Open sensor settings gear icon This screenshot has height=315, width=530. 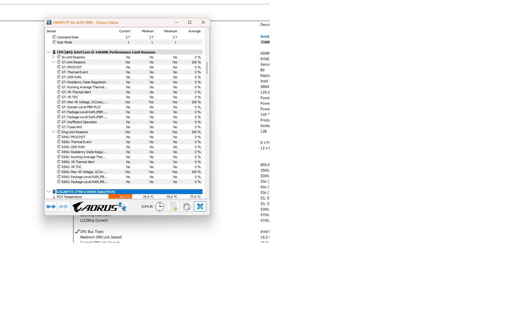(187, 206)
